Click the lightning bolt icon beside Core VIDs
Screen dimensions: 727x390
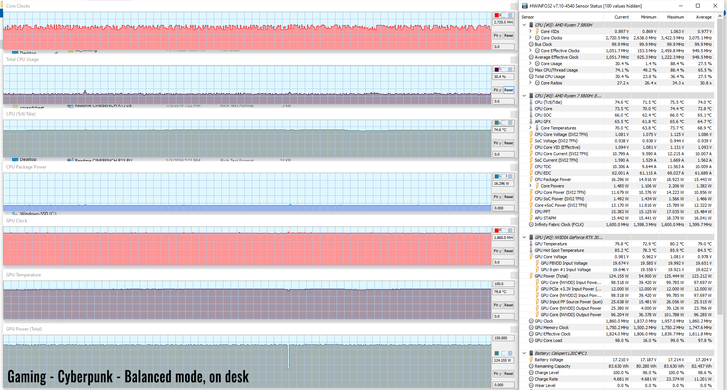[537, 31]
